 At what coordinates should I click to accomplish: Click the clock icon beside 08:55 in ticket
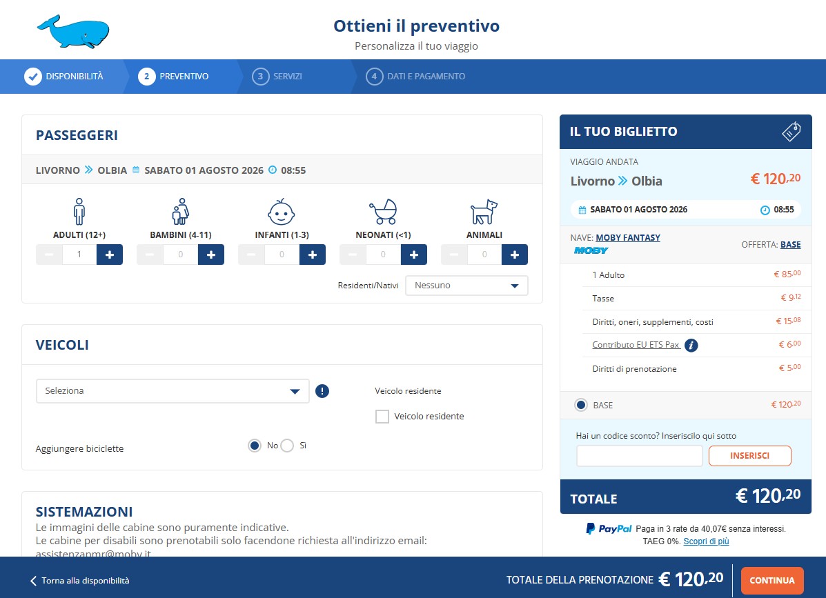765,210
